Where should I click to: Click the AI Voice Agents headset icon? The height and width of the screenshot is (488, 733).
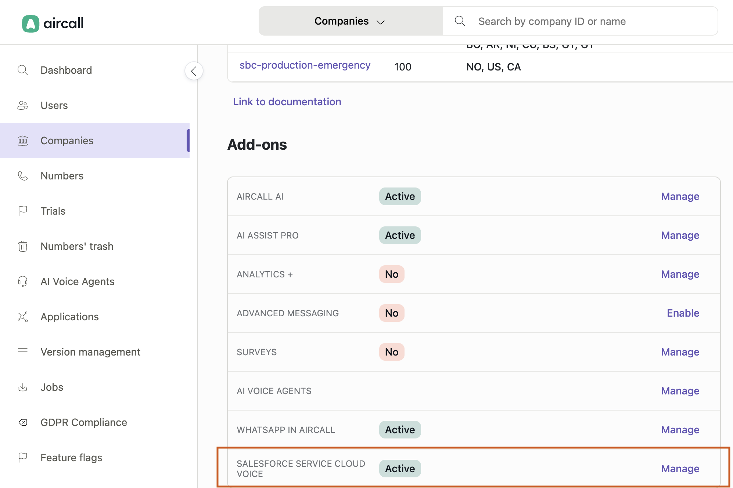23,281
